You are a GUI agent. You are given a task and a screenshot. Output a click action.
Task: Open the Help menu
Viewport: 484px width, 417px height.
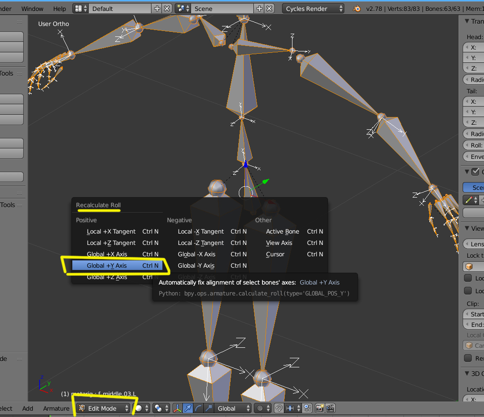(59, 9)
